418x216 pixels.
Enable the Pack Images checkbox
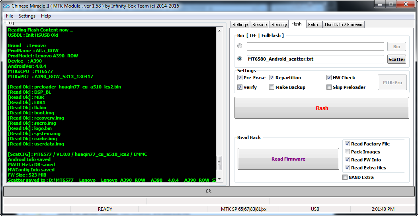click(347, 152)
